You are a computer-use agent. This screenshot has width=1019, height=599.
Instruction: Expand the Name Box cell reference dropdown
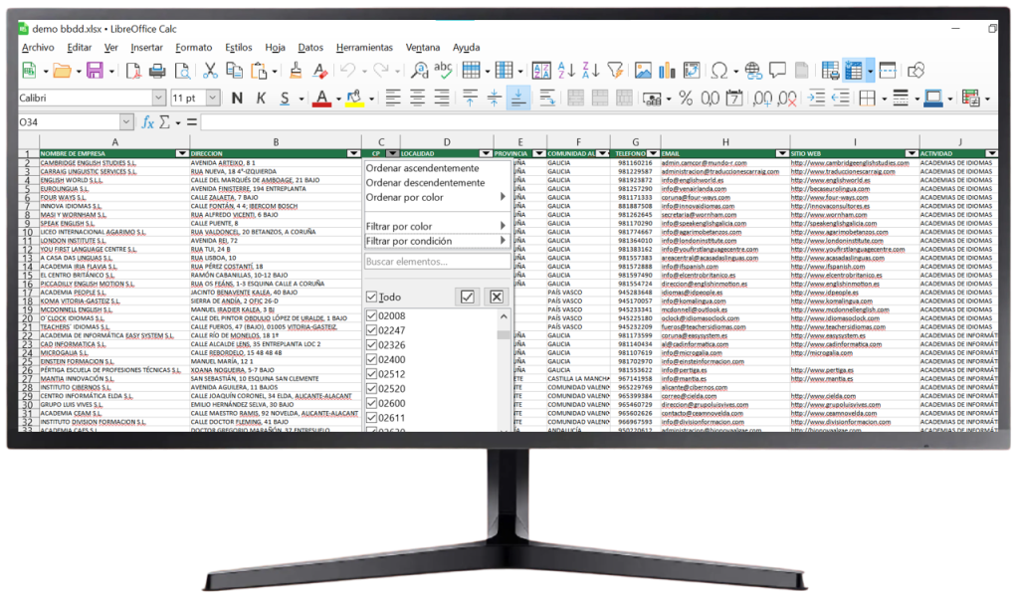pyautogui.click(x=125, y=122)
